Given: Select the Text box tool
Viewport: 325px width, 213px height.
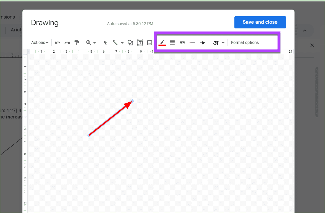Looking at the screenshot, I should (140, 43).
